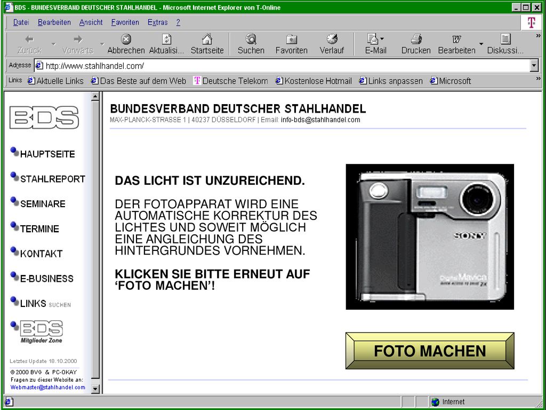
Task: Expand the address bar dropdown
Action: point(534,66)
